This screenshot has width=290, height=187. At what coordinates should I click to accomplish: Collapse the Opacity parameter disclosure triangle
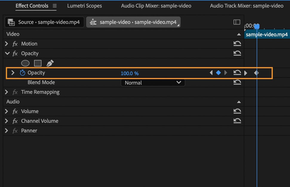(x=13, y=72)
